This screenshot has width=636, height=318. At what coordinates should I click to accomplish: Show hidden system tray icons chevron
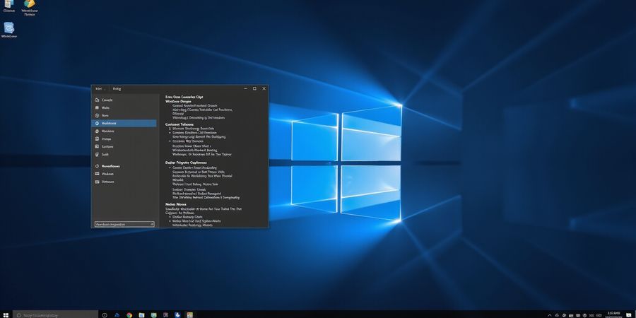pyautogui.click(x=550, y=314)
